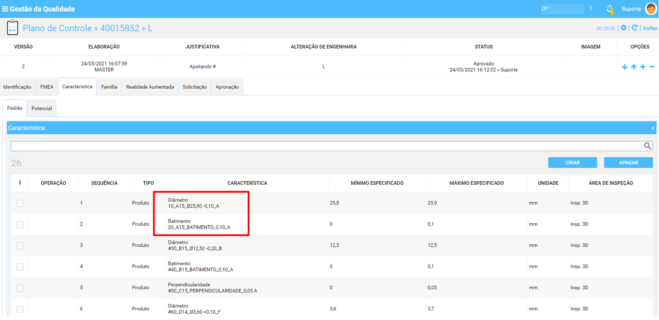Open the Realidade Aumentada tab
This screenshot has height=320, width=659.
pos(150,87)
